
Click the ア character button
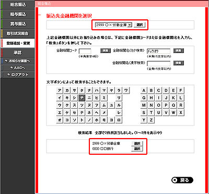tap(60, 90)
